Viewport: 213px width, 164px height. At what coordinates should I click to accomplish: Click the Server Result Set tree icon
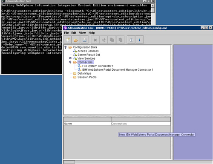point(75,55)
